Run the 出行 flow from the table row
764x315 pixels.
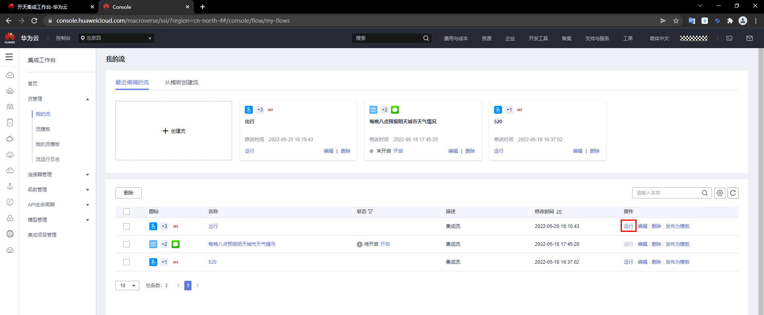coord(629,226)
